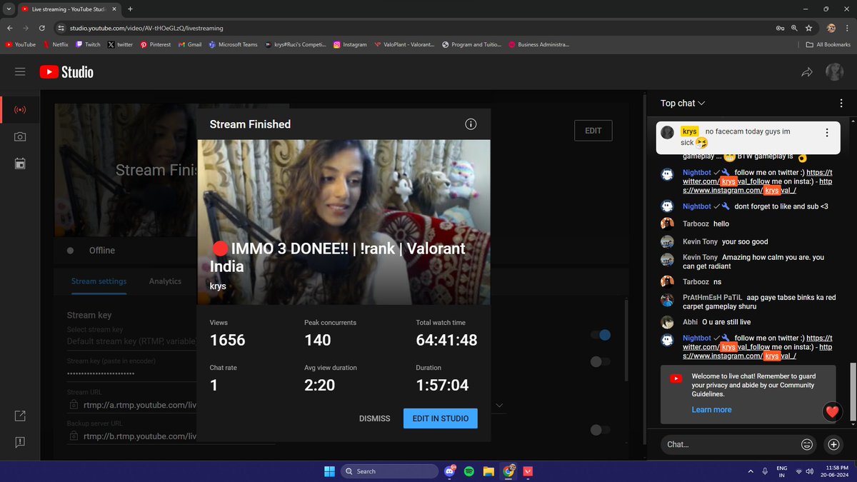This screenshot has height=482, width=857.
Task: Open the password key icon in address bar
Action: click(x=780, y=28)
